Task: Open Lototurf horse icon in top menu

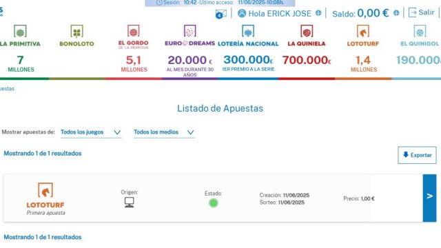Action: pyautogui.click(x=363, y=31)
